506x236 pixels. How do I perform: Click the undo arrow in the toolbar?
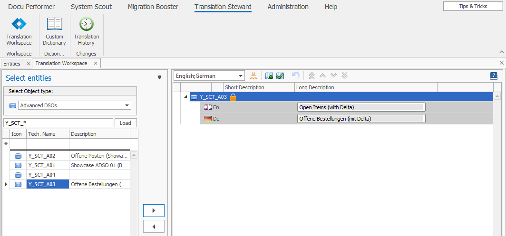click(x=295, y=76)
